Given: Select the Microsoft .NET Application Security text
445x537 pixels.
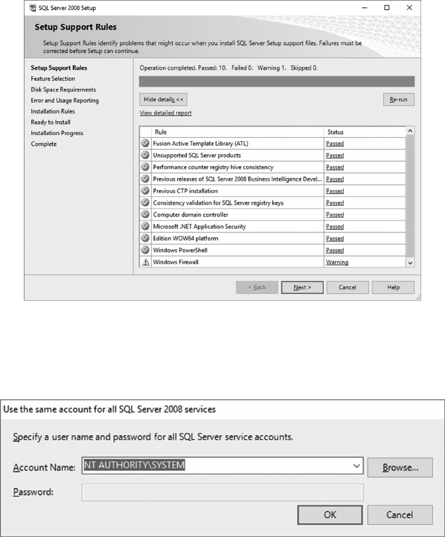Looking at the screenshot, I should 199,226.
